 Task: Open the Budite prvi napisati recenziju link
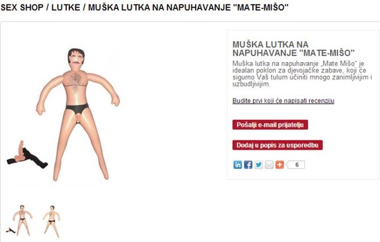[x=283, y=101]
